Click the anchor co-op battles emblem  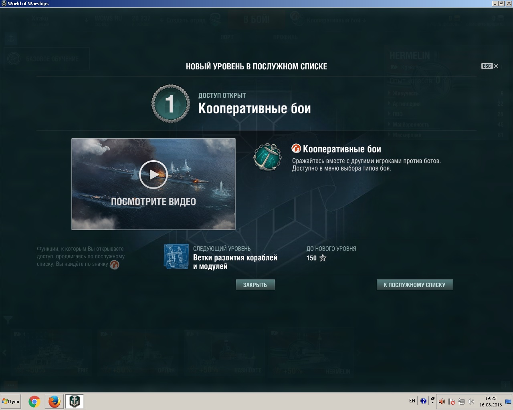(x=267, y=157)
